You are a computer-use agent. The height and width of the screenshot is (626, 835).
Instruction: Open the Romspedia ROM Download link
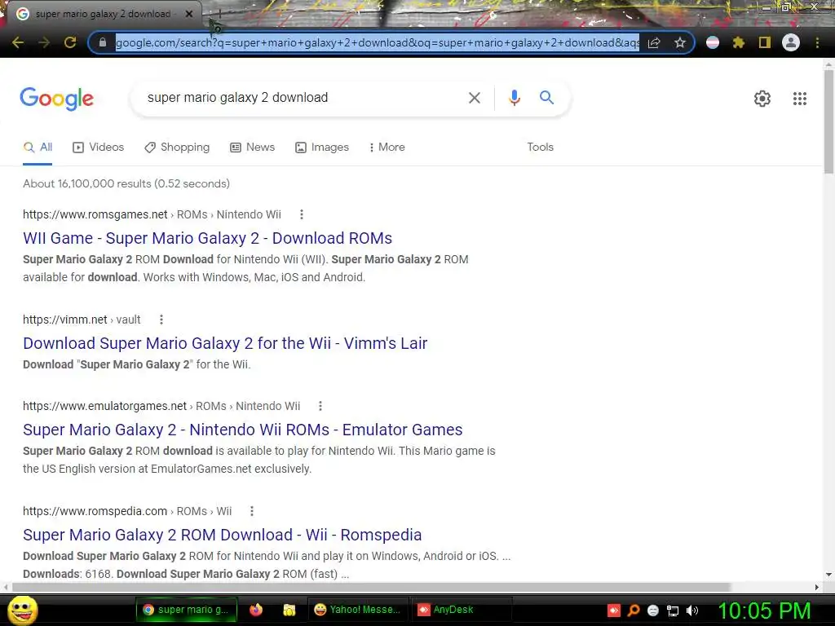tap(223, 536)
